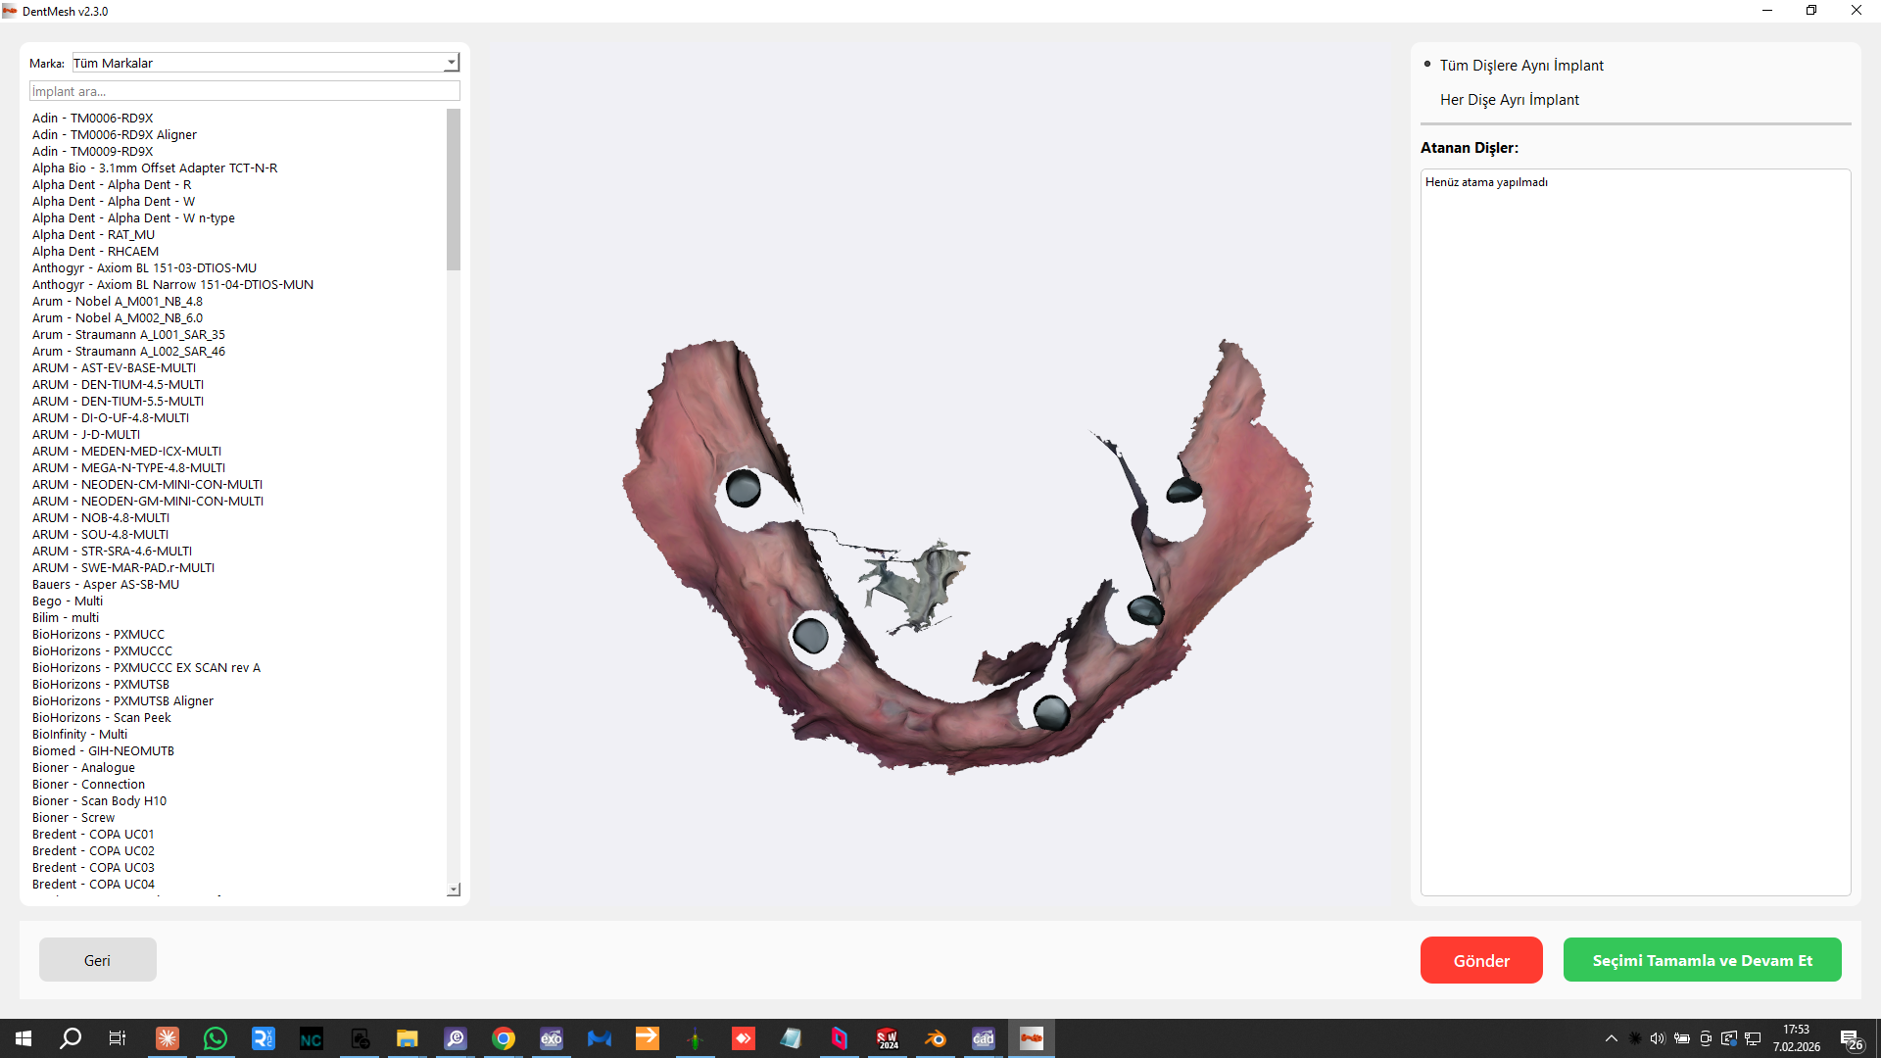
Task: Click the AnyDesk taskbar icon
Action: click(744, 1038)
